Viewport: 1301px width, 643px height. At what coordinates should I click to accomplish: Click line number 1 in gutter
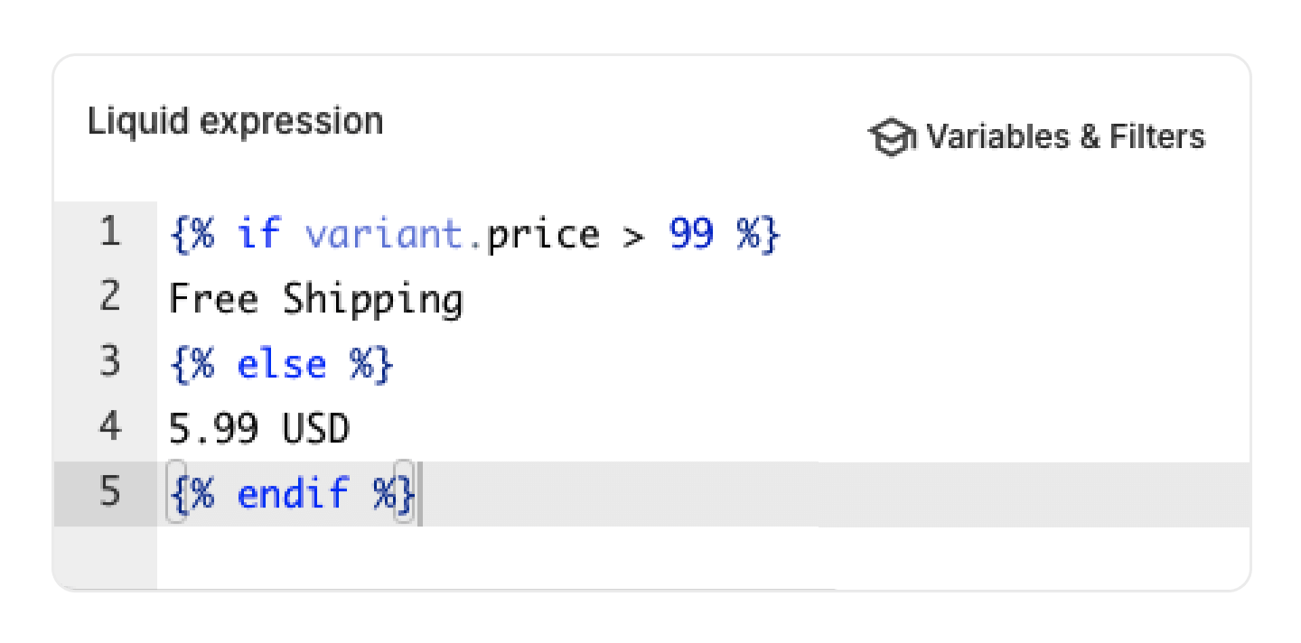109,233
